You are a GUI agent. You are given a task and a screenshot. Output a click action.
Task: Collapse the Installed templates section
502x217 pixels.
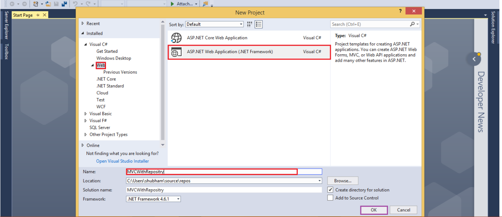click(x=83, y=33)
